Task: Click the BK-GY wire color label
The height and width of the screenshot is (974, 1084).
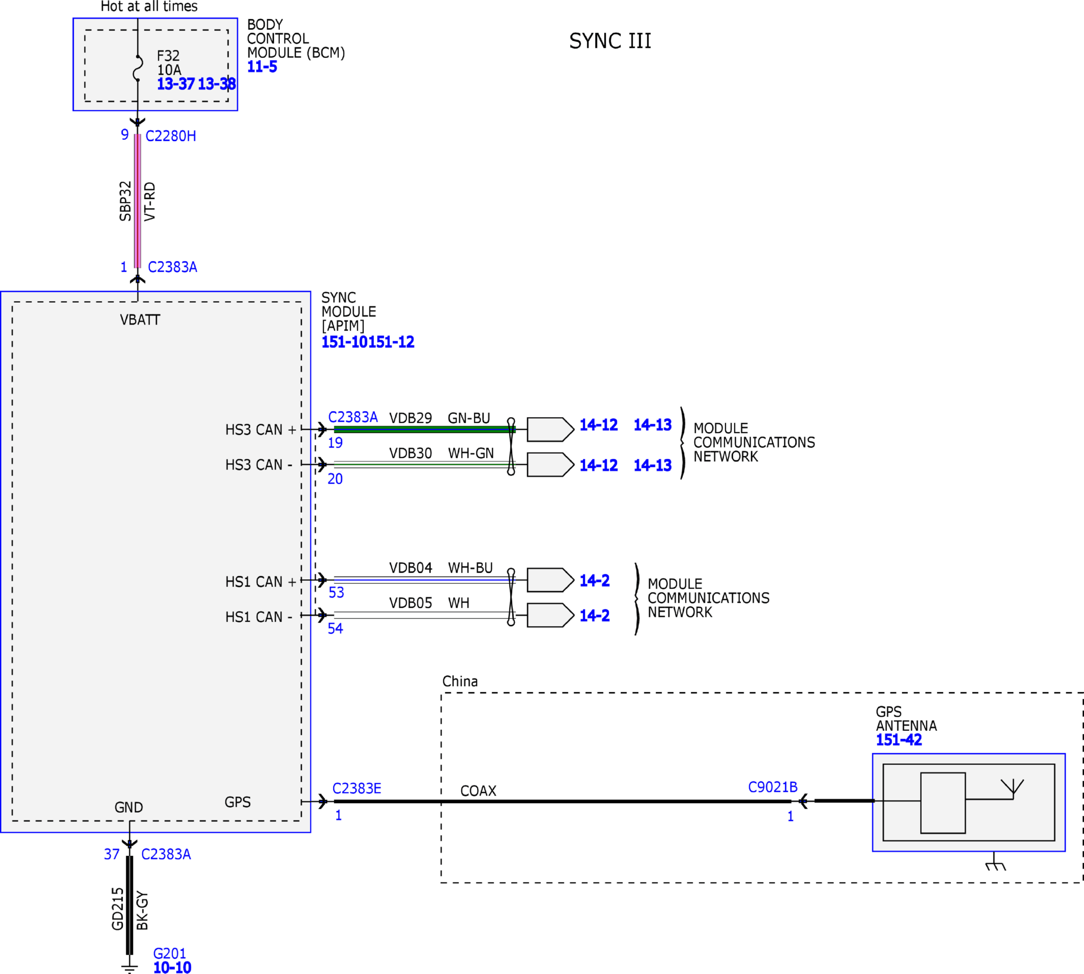Action: click(x=142, y=911)
